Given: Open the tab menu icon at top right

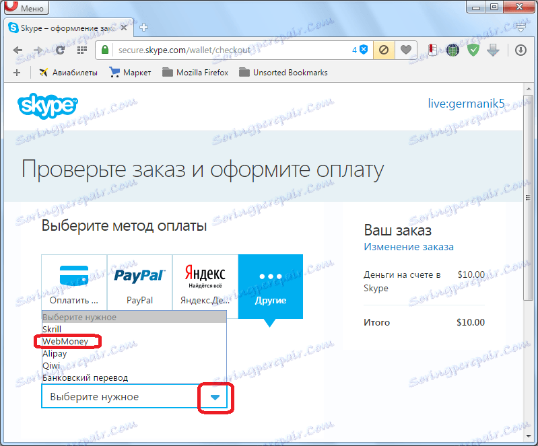Looking at the screenshot, I should [x=521, y=28].
